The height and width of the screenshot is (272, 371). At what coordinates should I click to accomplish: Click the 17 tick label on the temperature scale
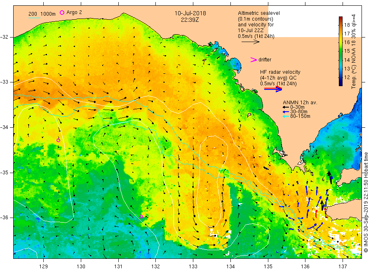347,34
